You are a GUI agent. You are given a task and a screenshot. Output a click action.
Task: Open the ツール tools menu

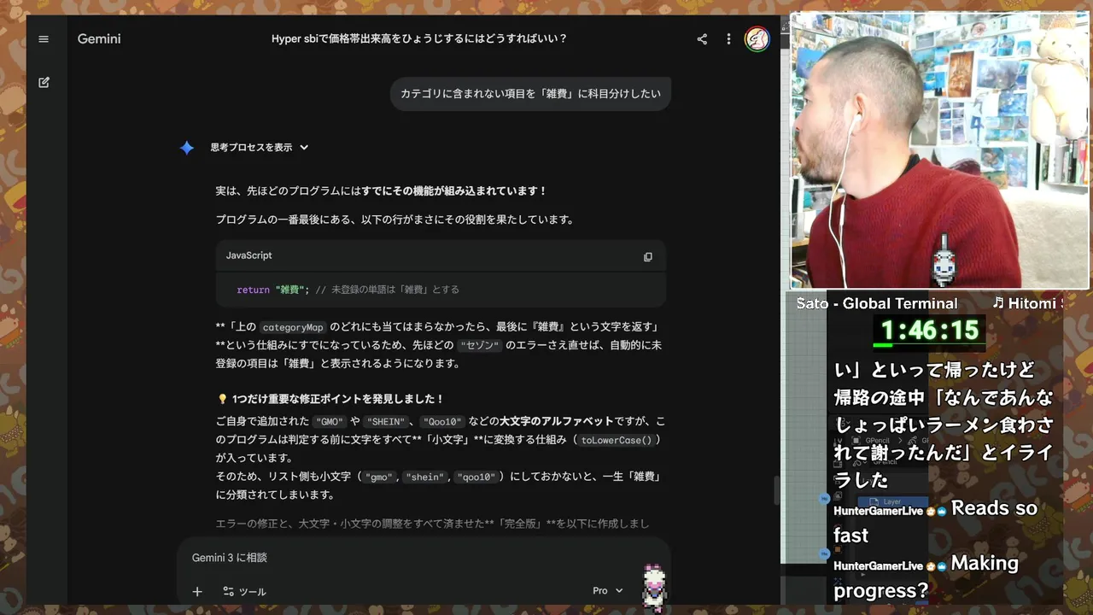pyautogui.click(x=244, y=591)
